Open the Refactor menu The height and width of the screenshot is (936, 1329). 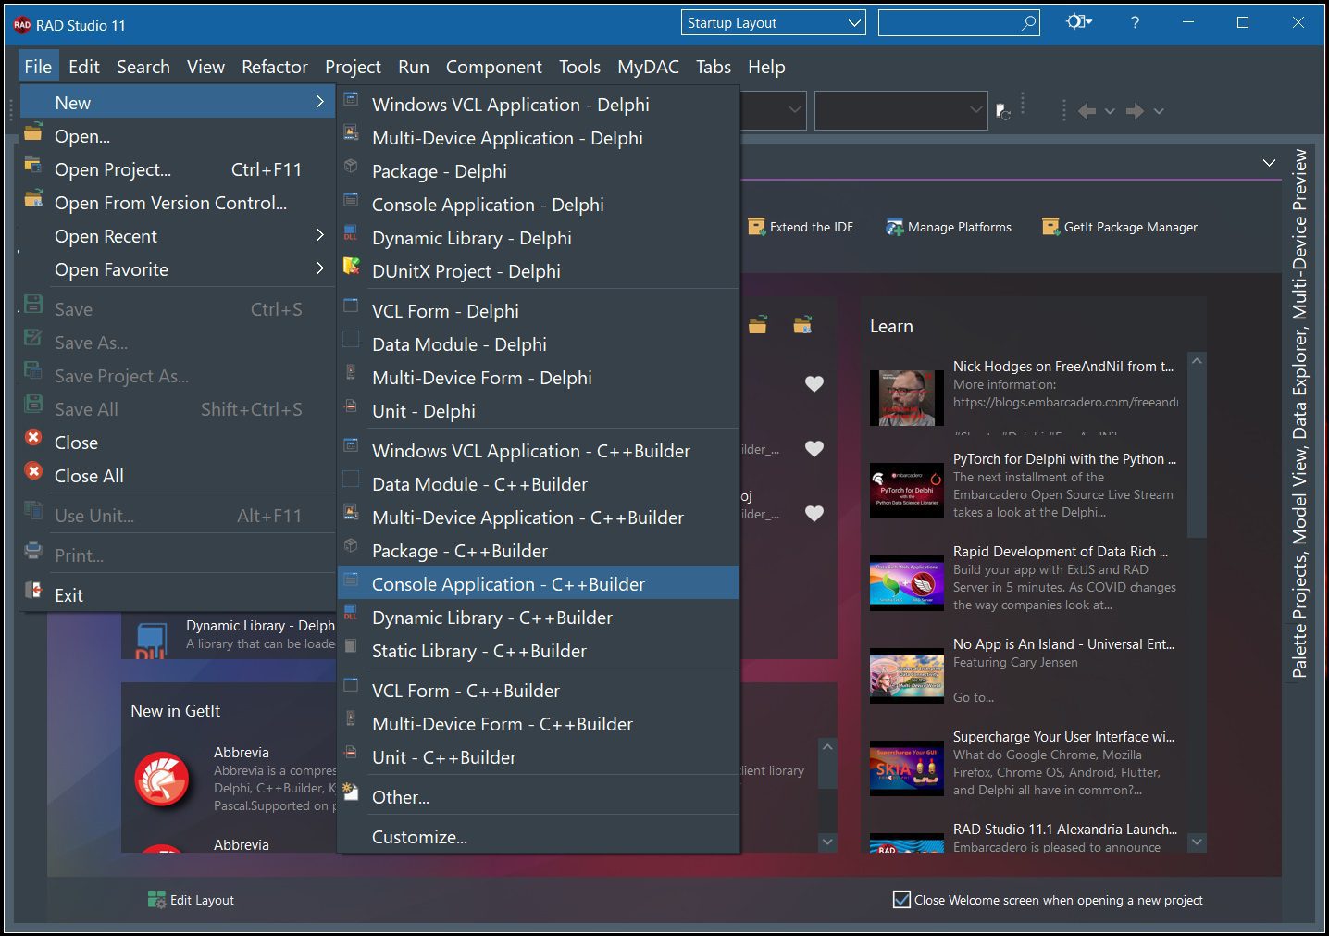(274, 67)
